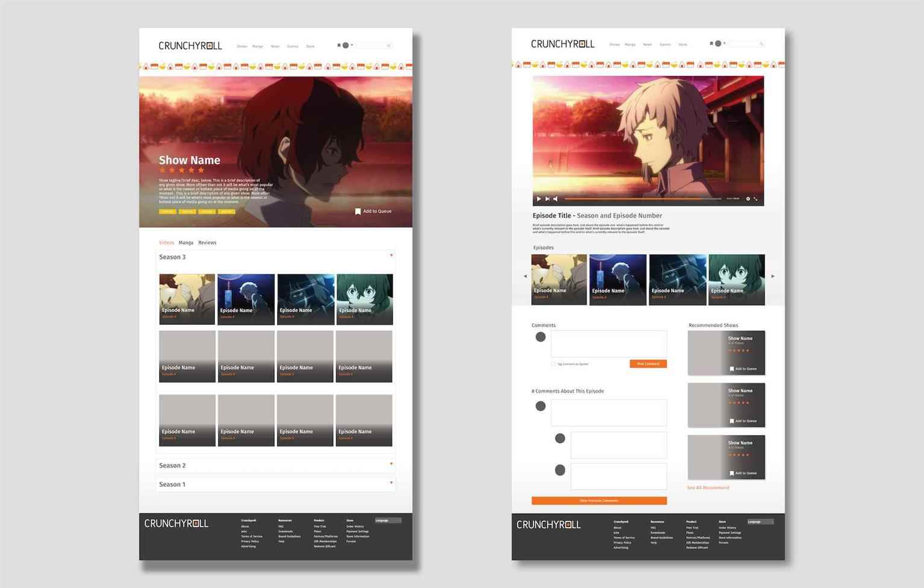924x588 pixels.
Task: Click user avatar in episode page header
Action: click(718, 43)
